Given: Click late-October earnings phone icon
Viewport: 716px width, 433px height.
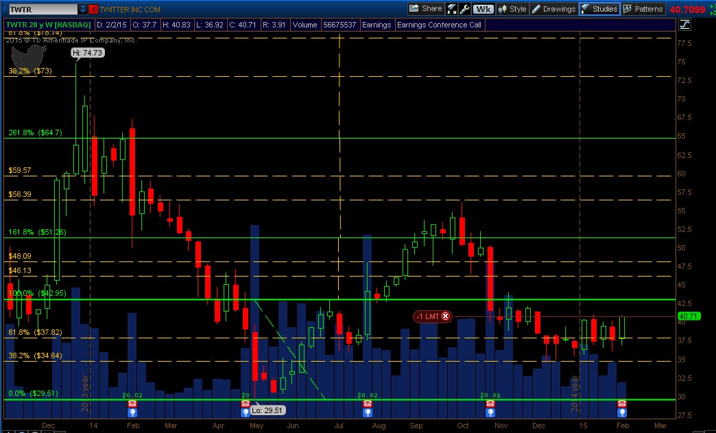Looking at the screenshot, I should [x=490, y=403].
